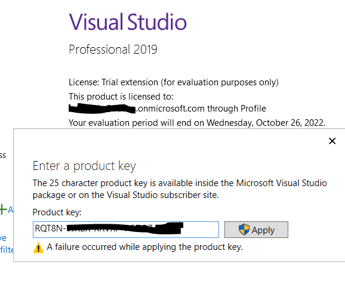This screenshot has width=345, height=303.
Task: Click the 'Product key:' label
Action: tap(57, 212)
